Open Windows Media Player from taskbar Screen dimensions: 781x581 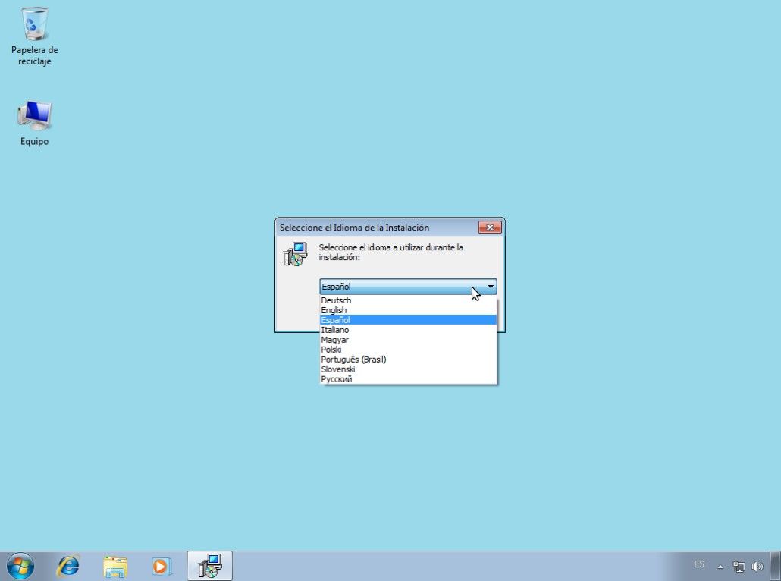(x=162, y=566)
